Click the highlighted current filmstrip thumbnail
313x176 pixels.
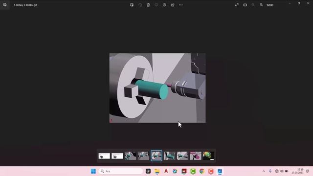tap(156, 155)
